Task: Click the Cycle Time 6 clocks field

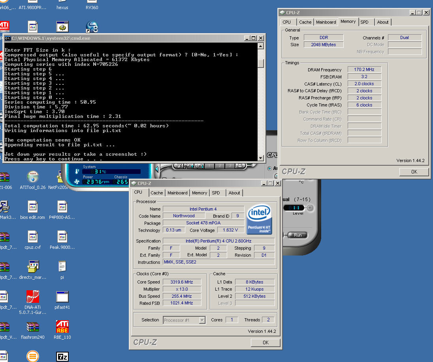Action: click(364, 105)
